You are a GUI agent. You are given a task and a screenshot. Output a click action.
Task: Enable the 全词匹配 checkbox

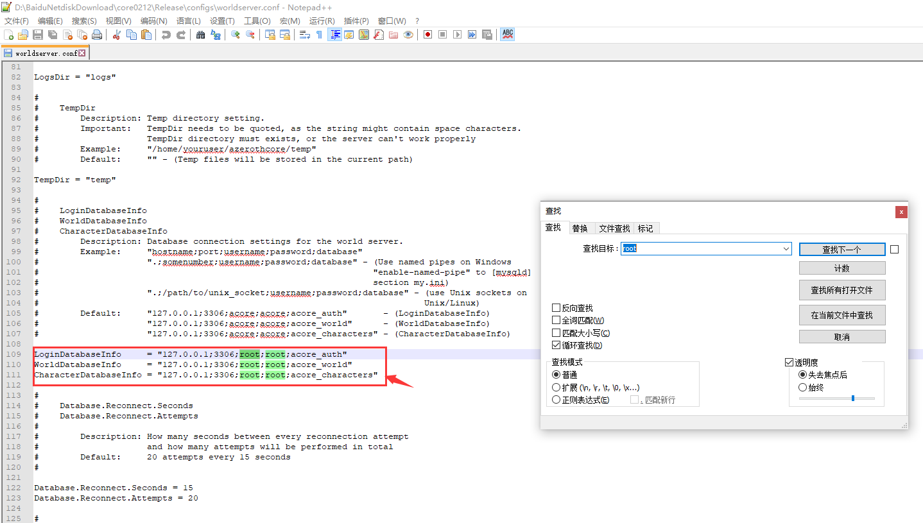[556, 320]
